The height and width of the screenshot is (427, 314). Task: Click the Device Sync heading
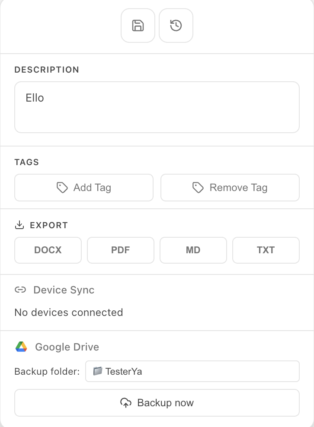tap(64, 290)
